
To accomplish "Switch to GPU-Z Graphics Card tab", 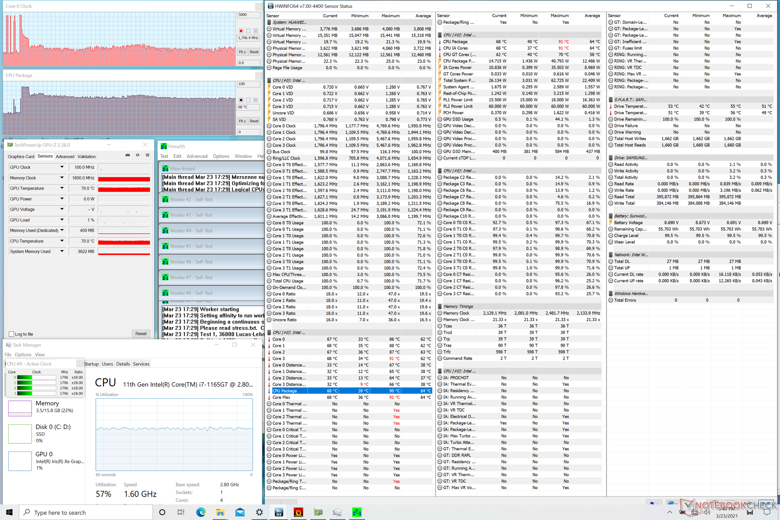I will 21,156.
